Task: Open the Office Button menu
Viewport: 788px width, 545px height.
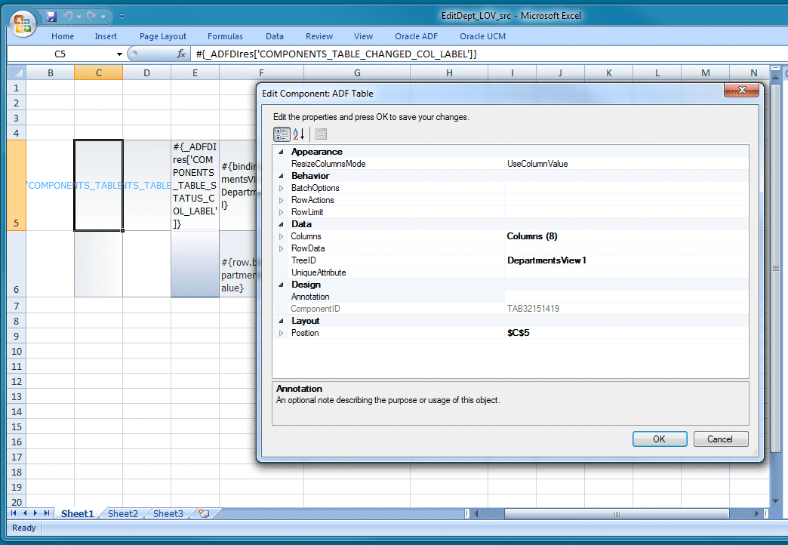Action: (x=23, y=23)
